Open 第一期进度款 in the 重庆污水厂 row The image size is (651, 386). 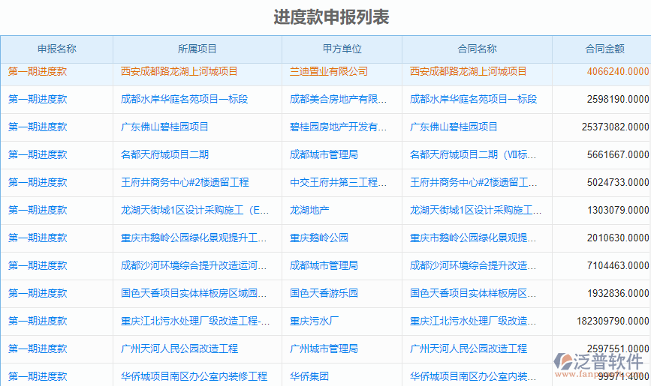(38, 321)
